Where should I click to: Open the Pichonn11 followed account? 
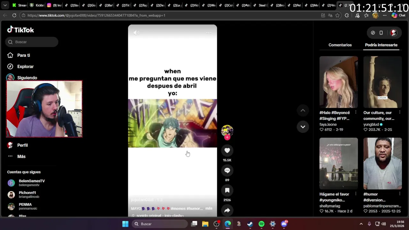pyautogui.click(x=23, y=195)
